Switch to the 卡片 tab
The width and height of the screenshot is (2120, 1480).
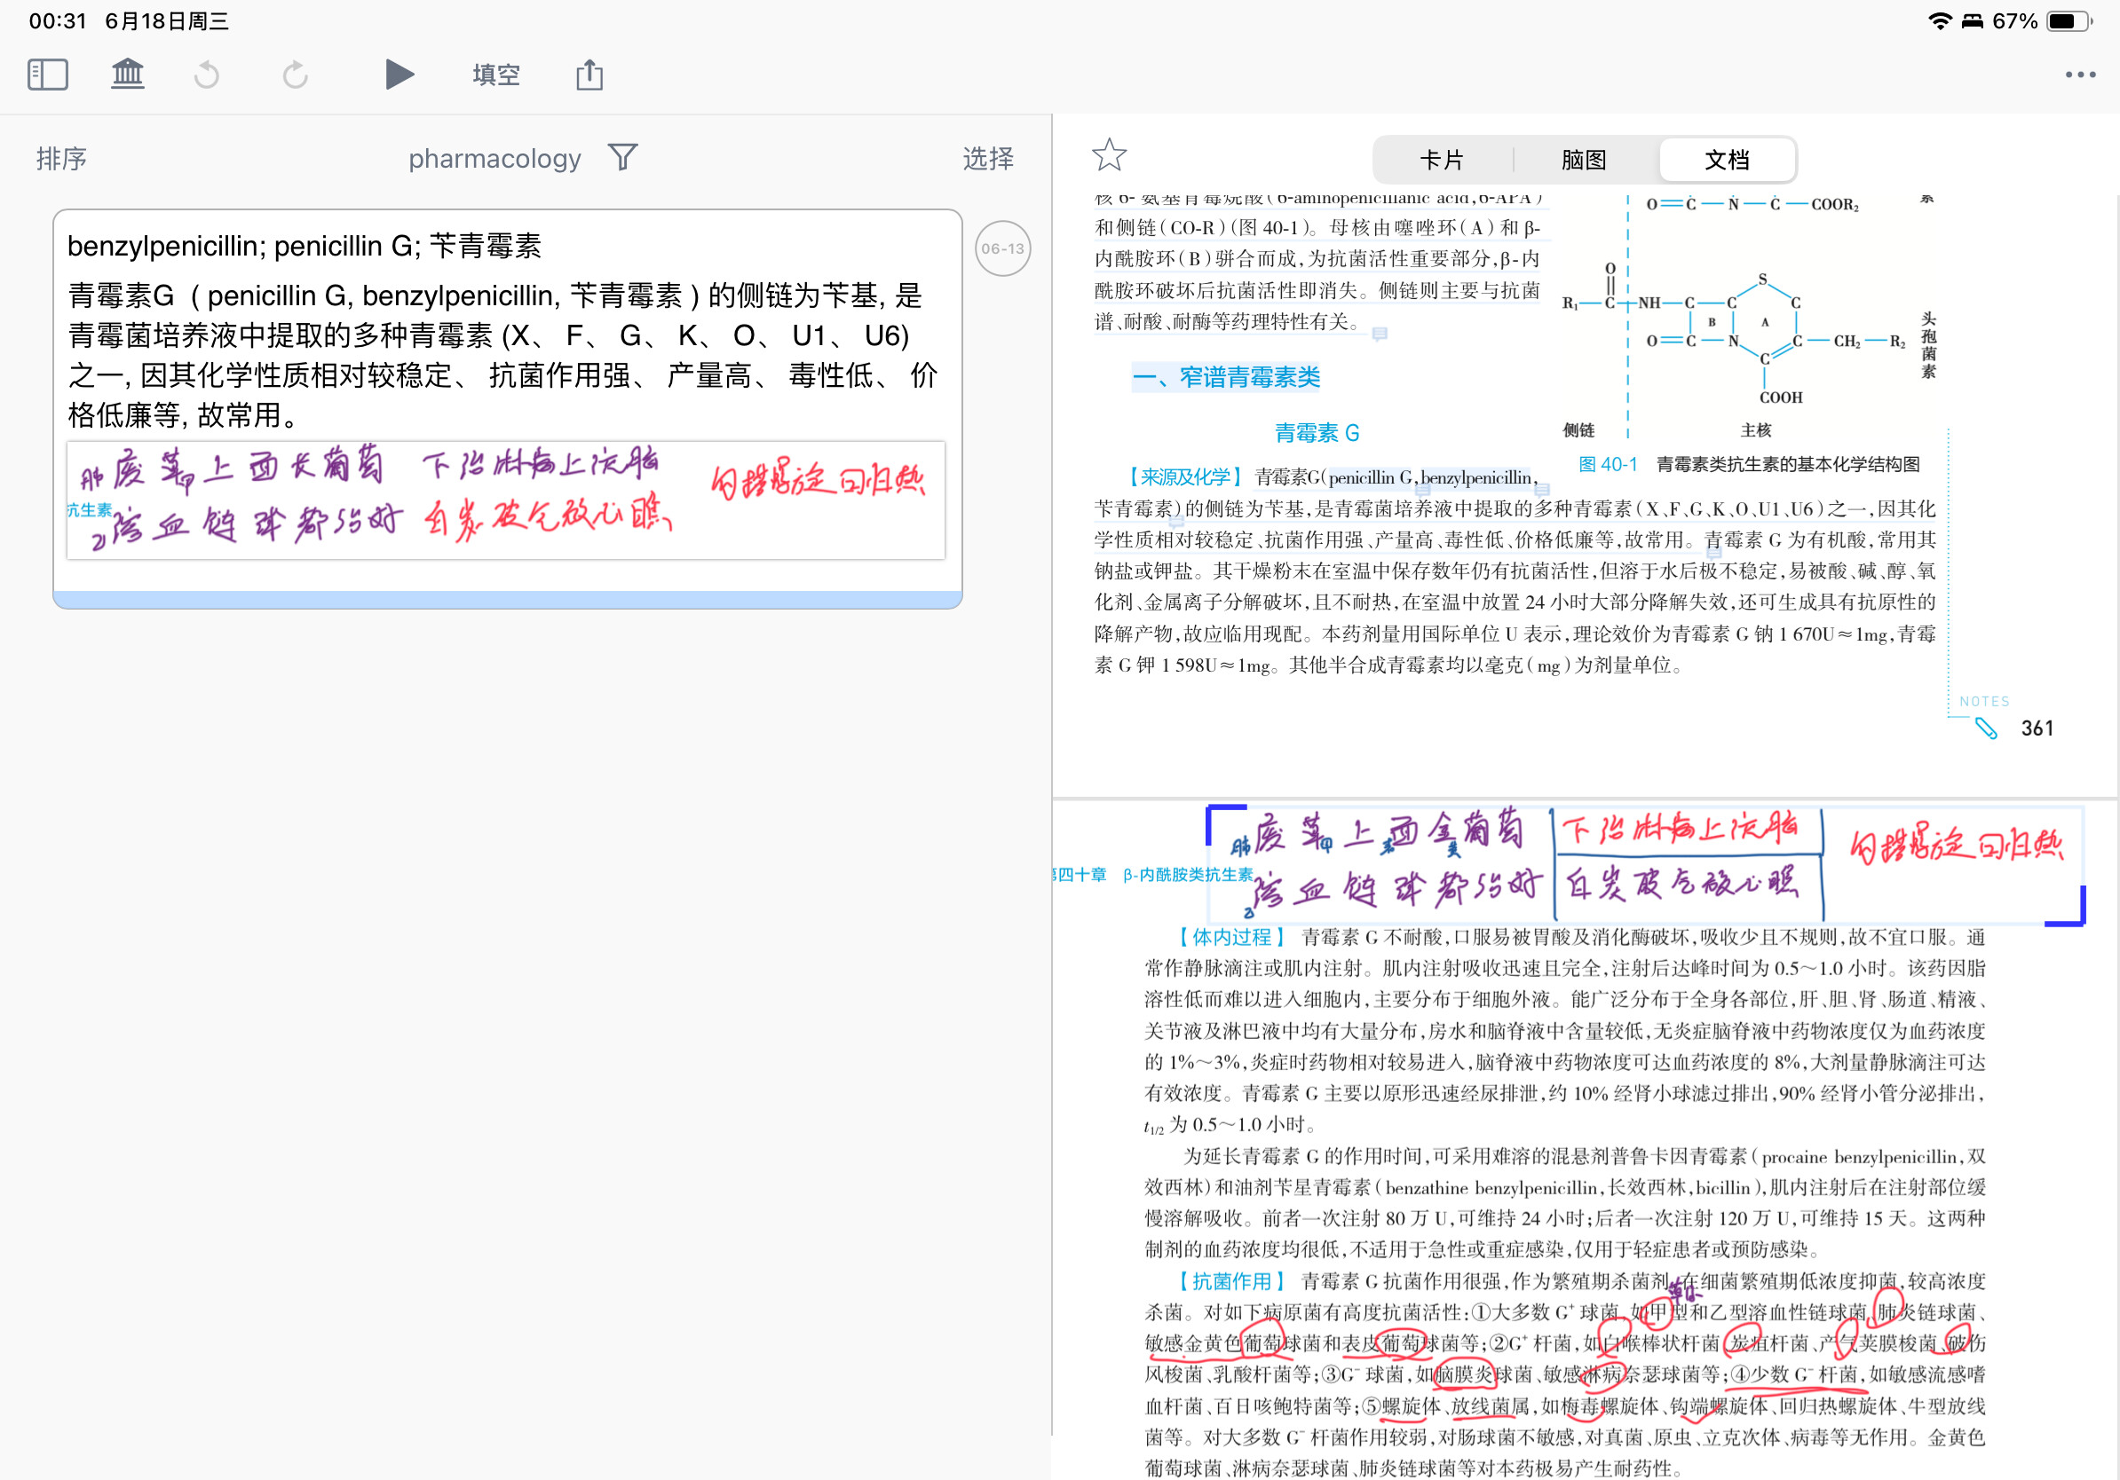click(1442, 160)
